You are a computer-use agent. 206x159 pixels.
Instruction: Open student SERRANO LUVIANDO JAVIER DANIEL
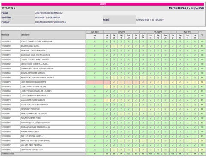coord(36,141)
